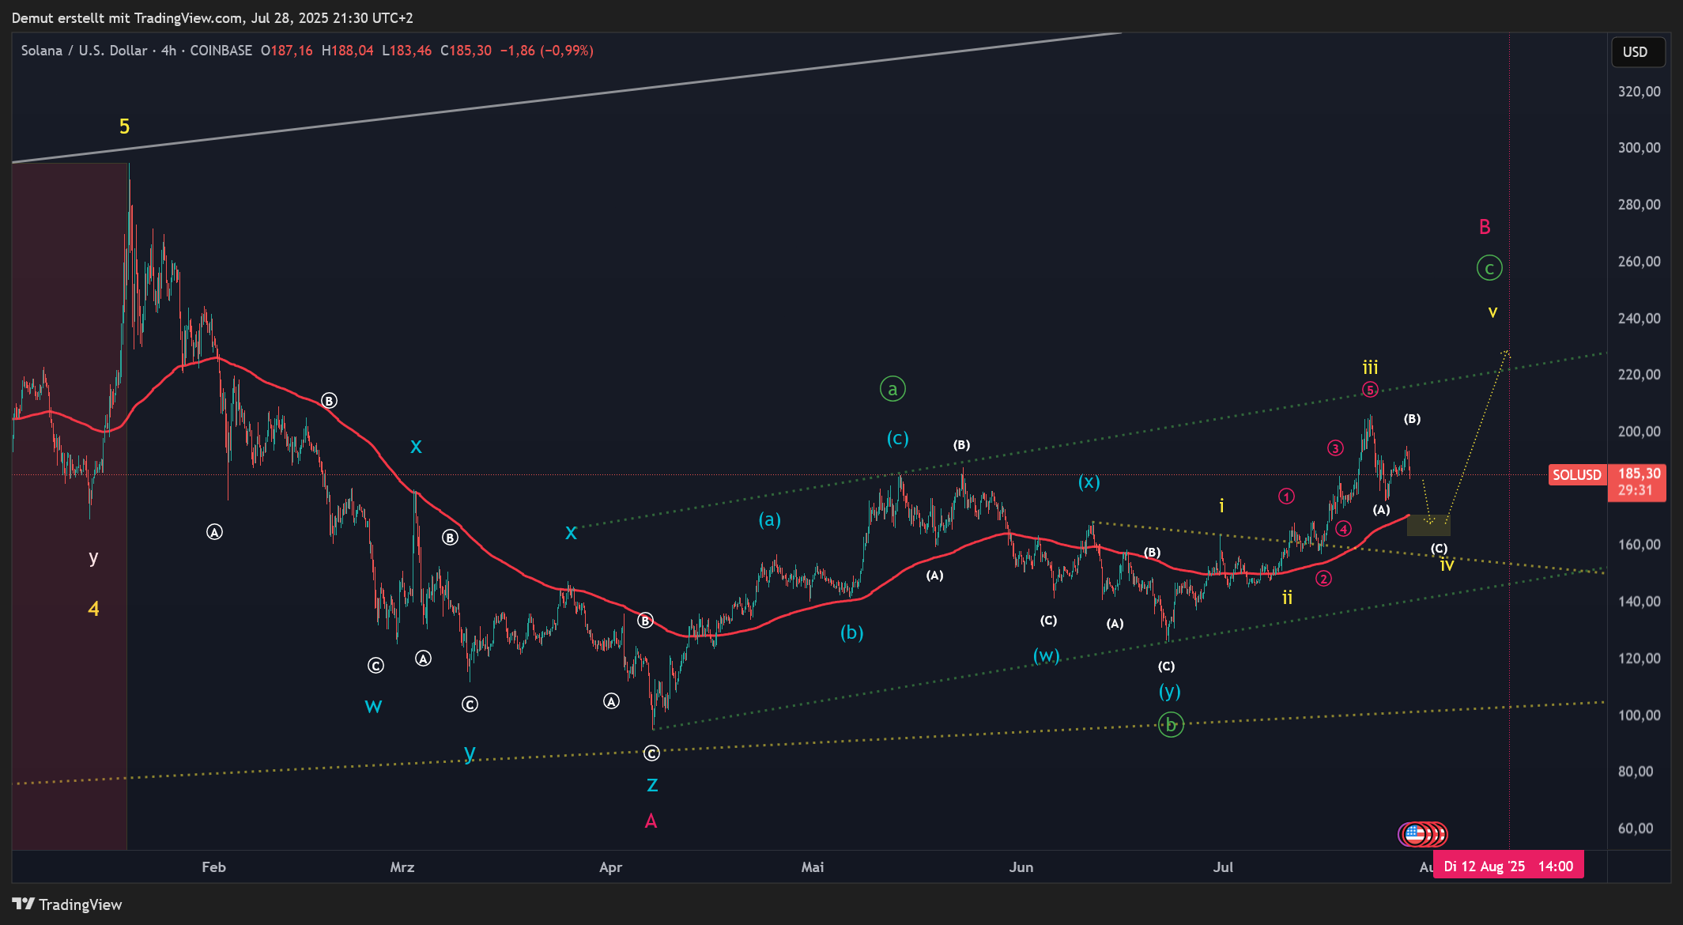
Task: Click the Jul label on time axis
Action: pos(1223,867)
